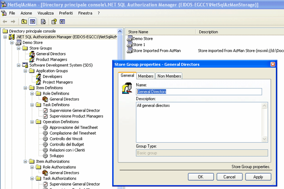Image resolution: width=284 pixels, height=189 pixels.
Task: Click the Sviluppo operation gear icon
Action: (45, 156)
